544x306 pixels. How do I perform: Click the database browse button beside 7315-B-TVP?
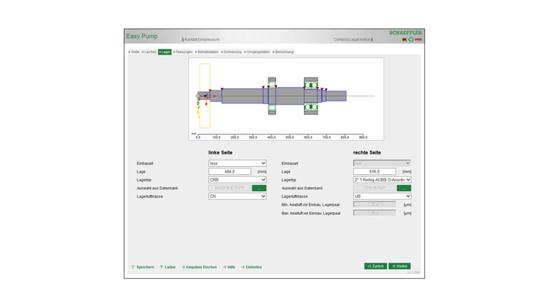[x=404, y=188]
